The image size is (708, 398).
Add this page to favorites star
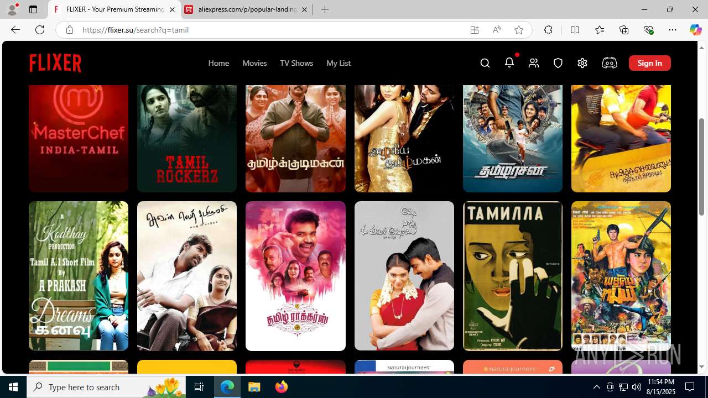click(x=519, y=30)
